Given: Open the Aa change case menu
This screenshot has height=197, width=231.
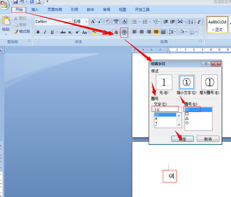Looking at the screenshot, I should (x=85, y=32).
